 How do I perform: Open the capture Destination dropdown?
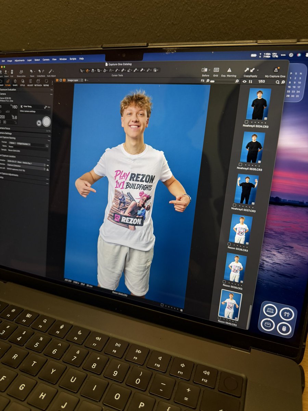click(26, 163)
